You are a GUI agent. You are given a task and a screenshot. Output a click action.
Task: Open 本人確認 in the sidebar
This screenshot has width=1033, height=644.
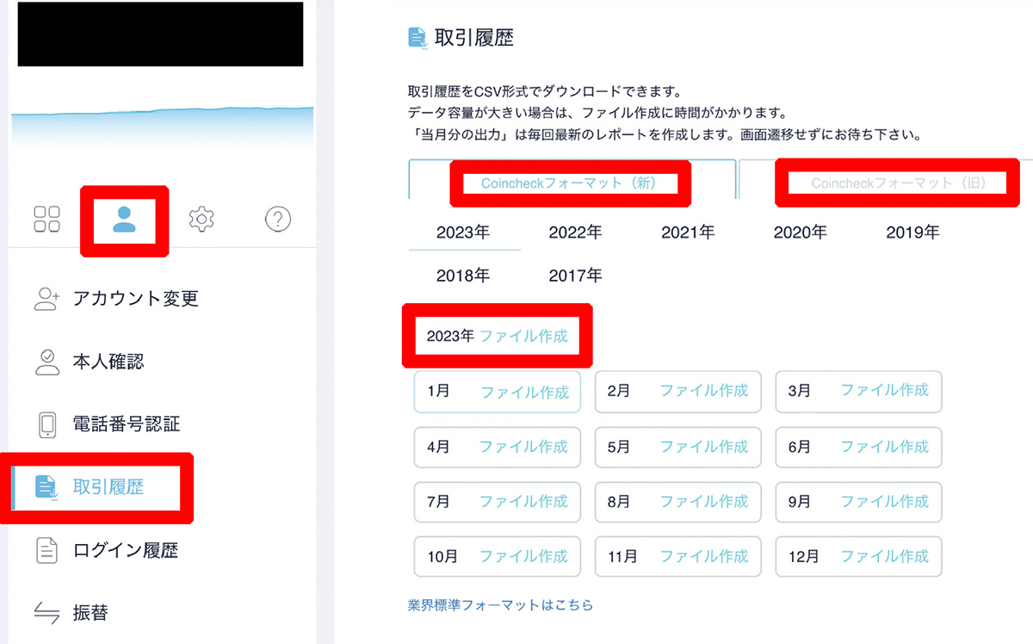coord(108,362)
